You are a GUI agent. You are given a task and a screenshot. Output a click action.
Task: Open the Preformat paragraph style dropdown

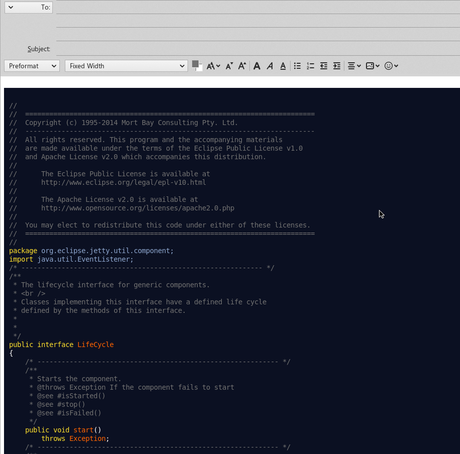tap(32, 66)
